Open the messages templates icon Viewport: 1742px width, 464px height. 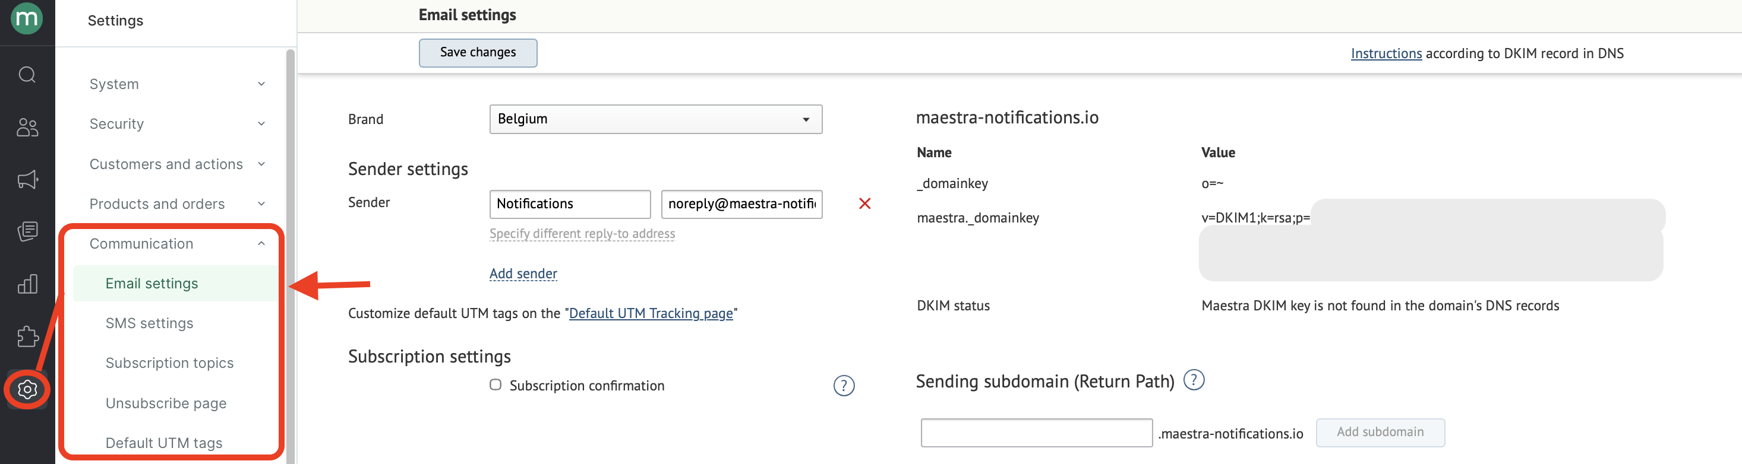tap(27, 231)
